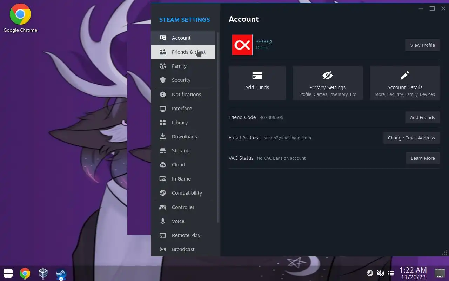Select Library in settings sidebar
The image size is (449, 281).
pos(183,123)
